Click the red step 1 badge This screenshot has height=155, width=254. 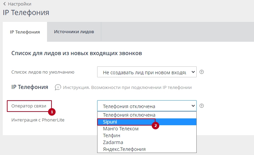coord(52,111)
